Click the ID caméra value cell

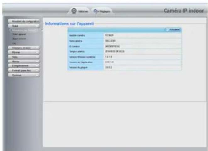tap(143, 46)
